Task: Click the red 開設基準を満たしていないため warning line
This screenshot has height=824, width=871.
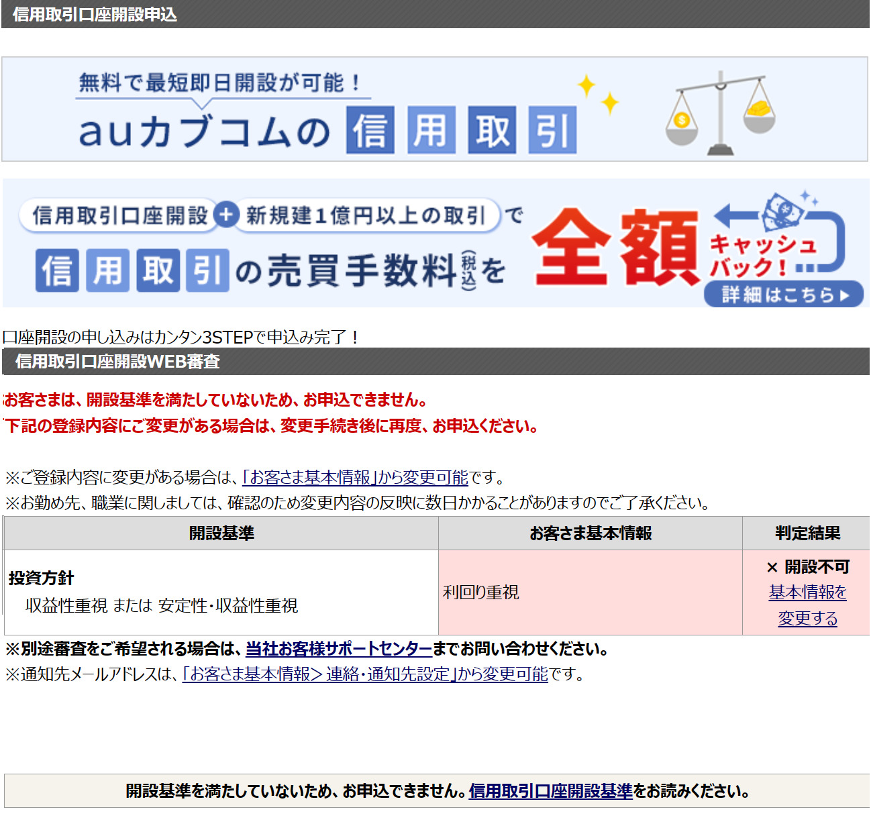Action: click(x=216, y=400)
